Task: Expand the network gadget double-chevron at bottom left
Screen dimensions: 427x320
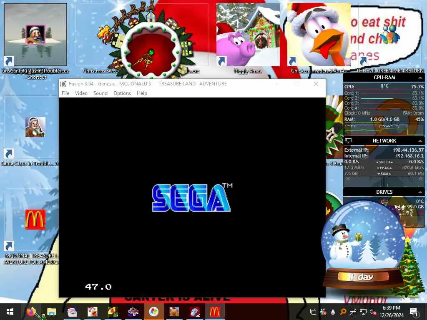Action: [x=348, y=179]
